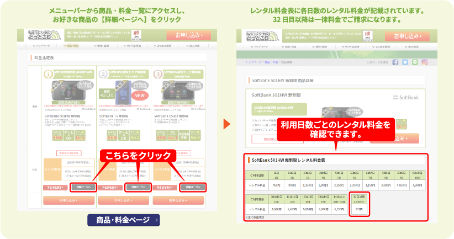
Task: Click the JPX badge on the comparison page header
Action: (136, 35)
